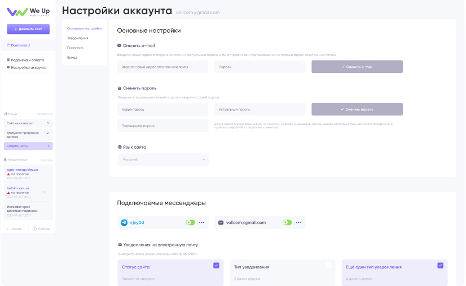The width and height of the screenshot is (466, 286).
Task: Toggle the @jey0d Telegram messenger switch
Action: [x=190, y=223]
